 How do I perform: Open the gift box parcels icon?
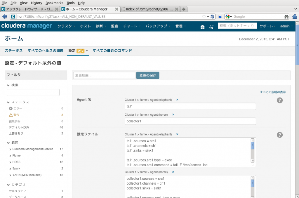(203, 27)
